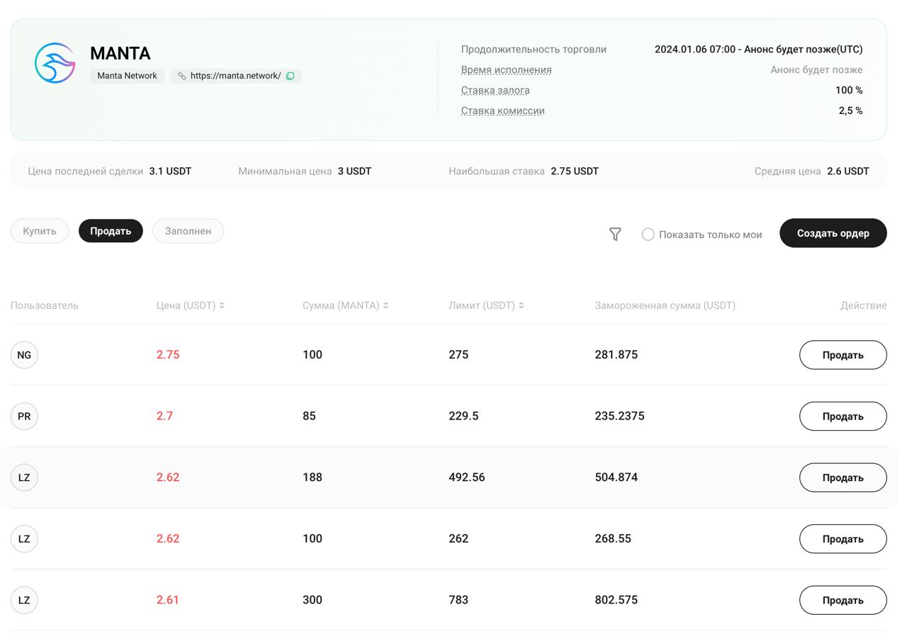Screen dimensions: 907x639
Task: Switch to the Заполнен tab
Action: click(x=188, y=231)
